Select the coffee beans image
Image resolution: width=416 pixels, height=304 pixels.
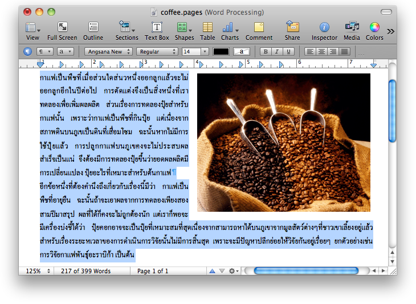coord(284,142)
